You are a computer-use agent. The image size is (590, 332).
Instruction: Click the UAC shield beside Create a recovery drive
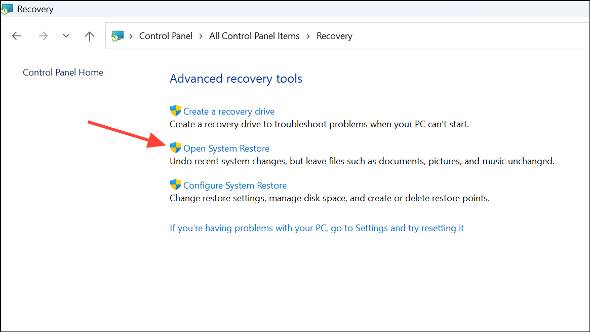pos(175,110)
